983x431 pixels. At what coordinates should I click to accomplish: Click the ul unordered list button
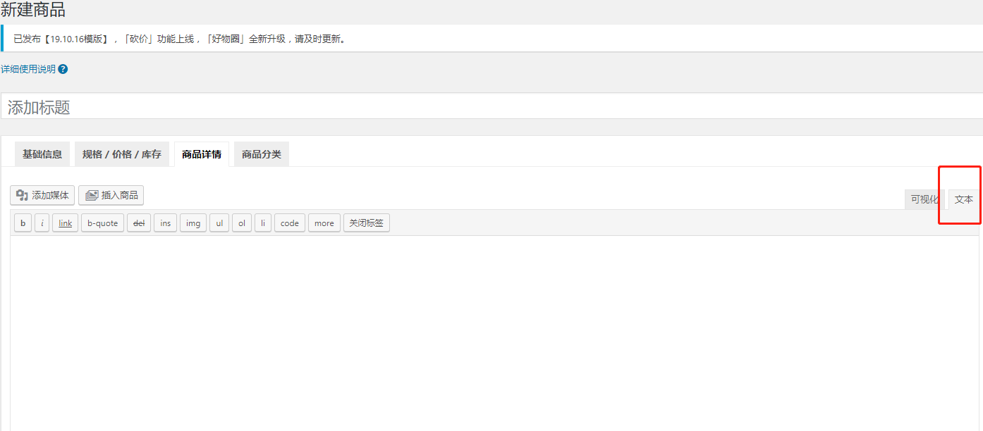click(x=219, y=223)
